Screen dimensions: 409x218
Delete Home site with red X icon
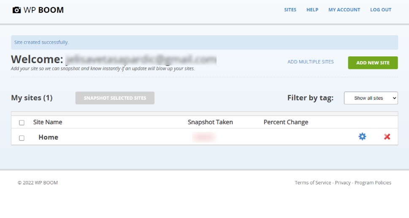(387, 137)
